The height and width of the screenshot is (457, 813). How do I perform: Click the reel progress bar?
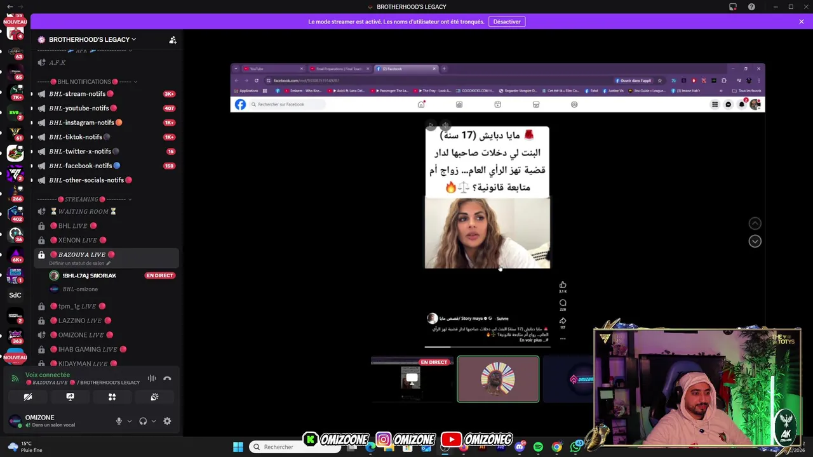point(487,347)
